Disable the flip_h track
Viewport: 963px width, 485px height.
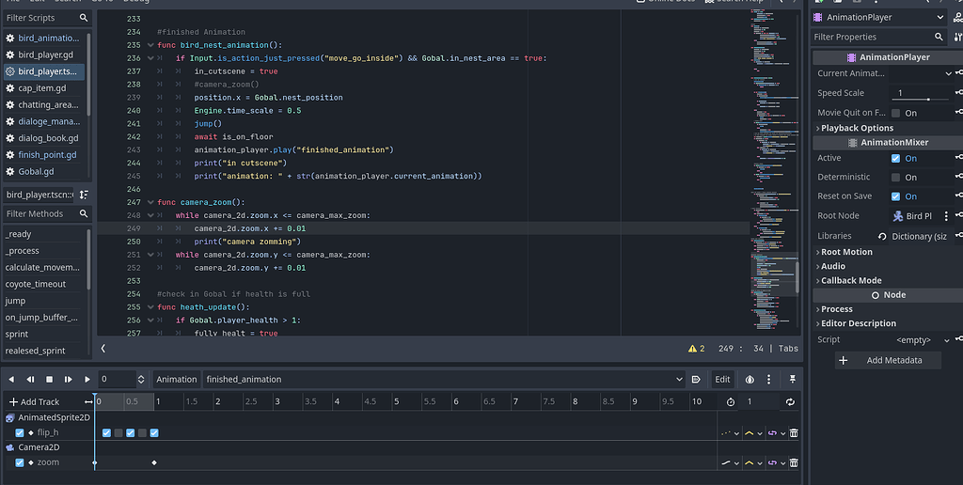pos(20,432)
